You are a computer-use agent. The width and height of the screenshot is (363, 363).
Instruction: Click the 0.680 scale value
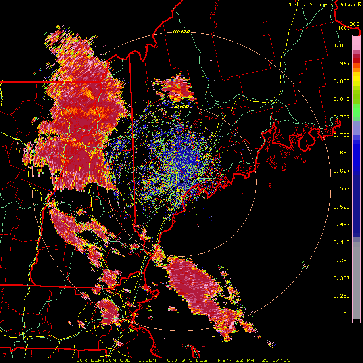click(342, 153)
